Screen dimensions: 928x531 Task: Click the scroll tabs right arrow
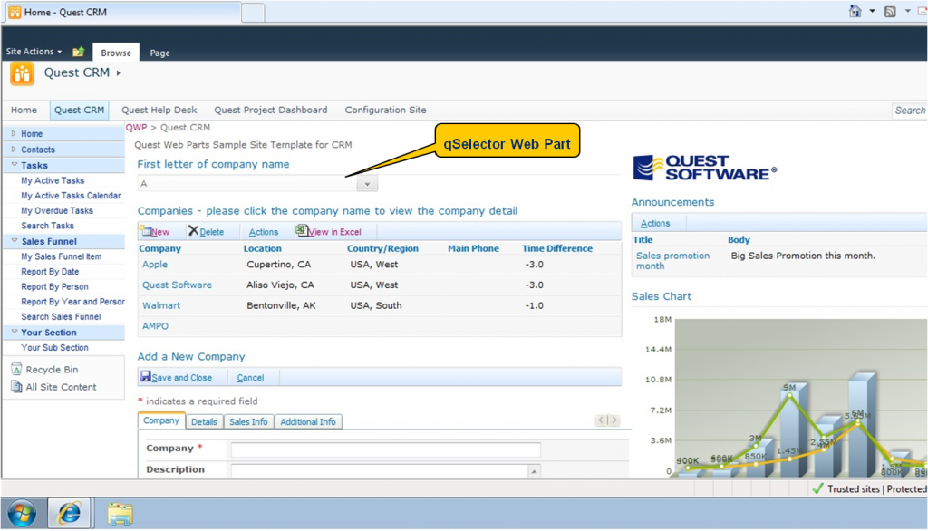(614, 420)
